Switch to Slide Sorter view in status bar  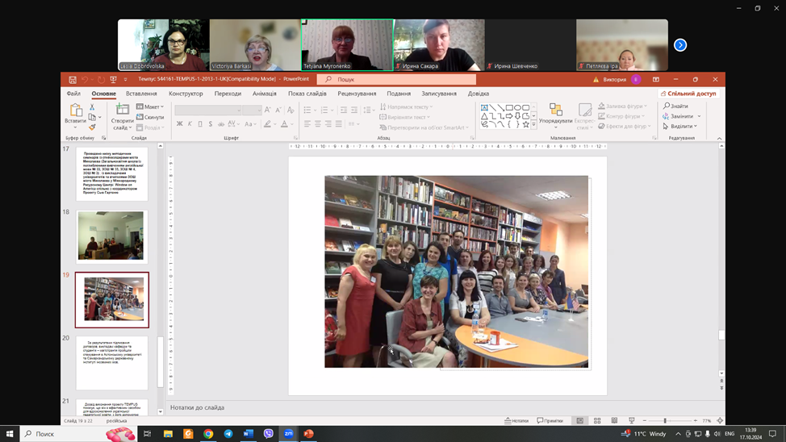tap(597, 421)
